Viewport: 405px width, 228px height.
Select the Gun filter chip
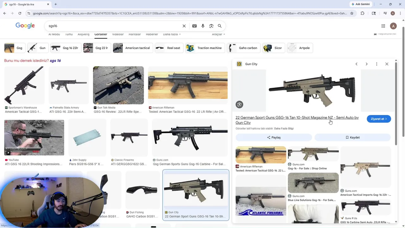38,48
